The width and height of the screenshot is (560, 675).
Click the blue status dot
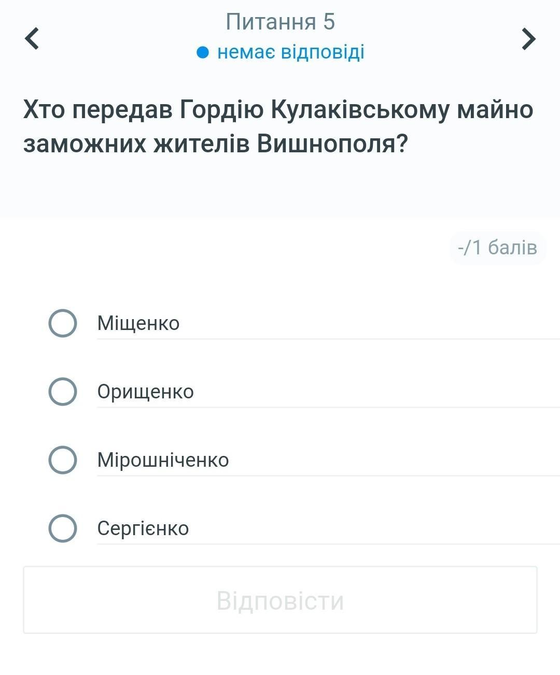203,52
